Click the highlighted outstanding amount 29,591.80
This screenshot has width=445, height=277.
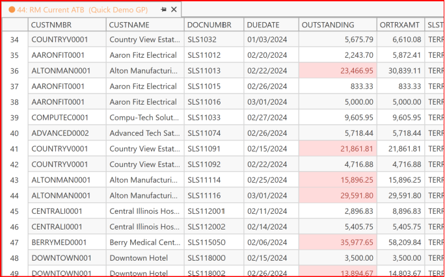(x=338, y=195)
